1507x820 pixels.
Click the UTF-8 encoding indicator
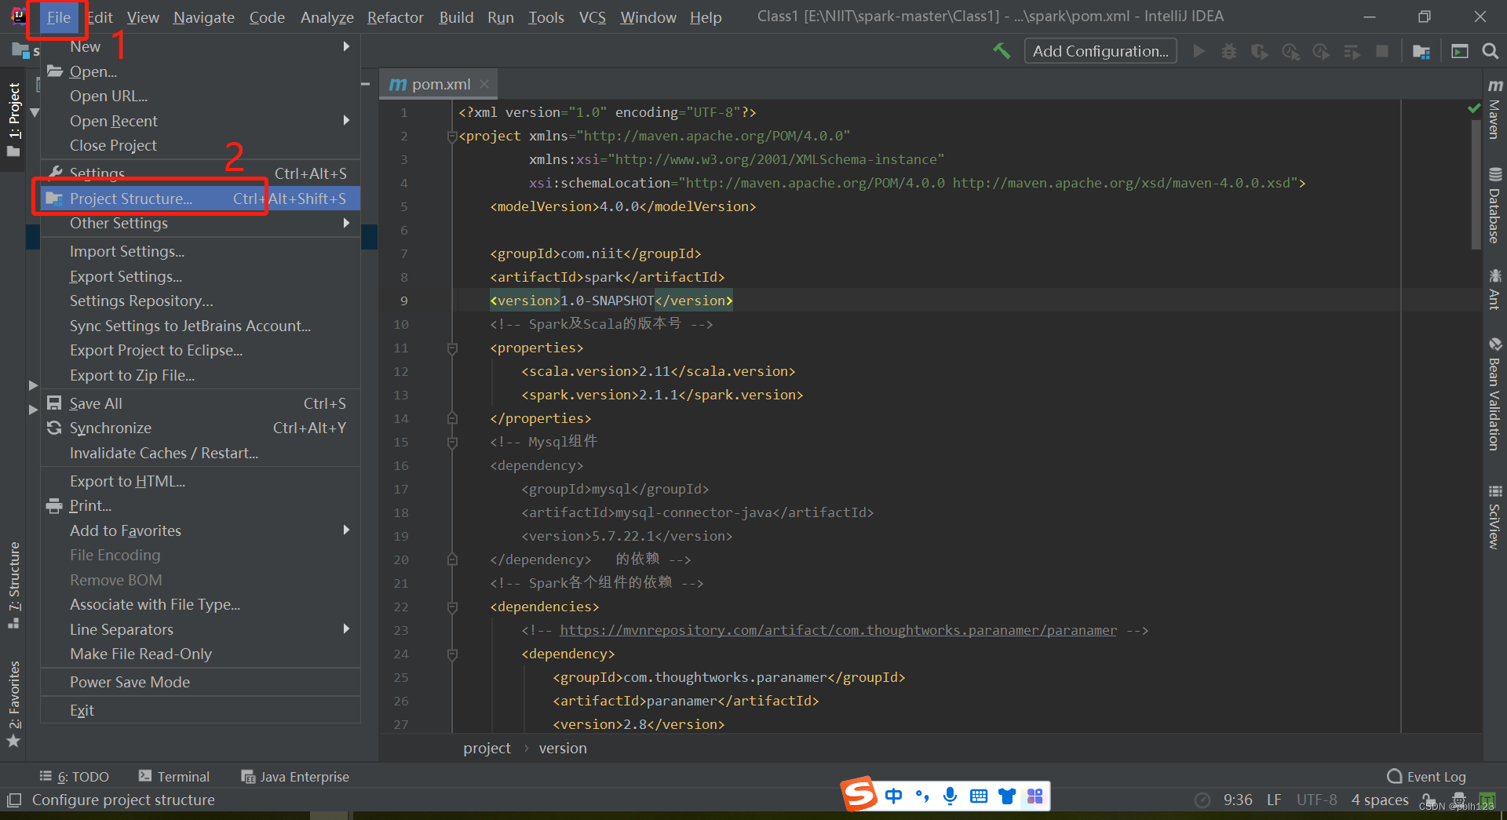(1316, 800)
